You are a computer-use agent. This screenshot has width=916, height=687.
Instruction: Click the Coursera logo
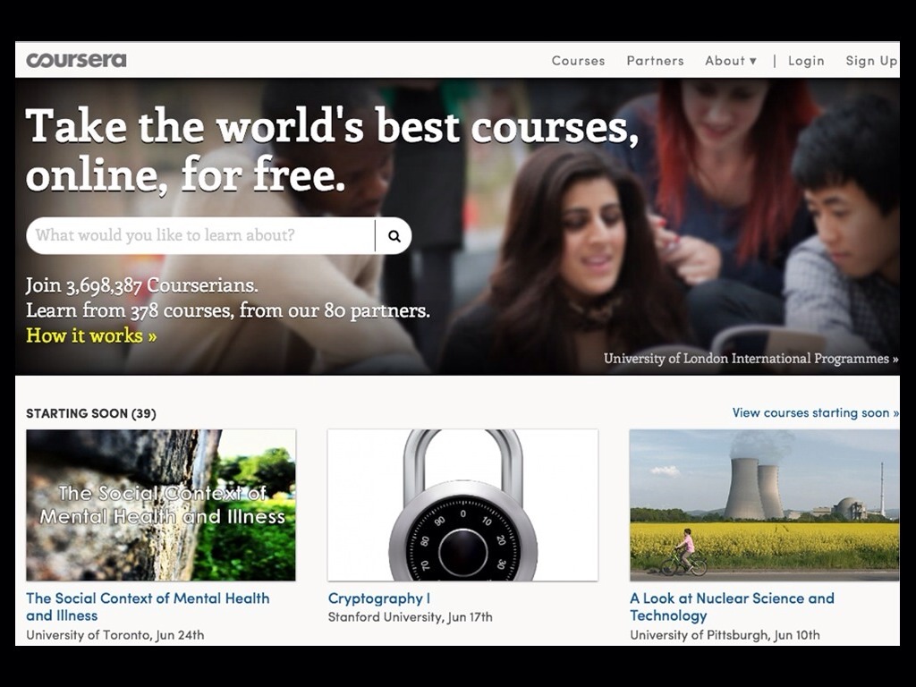[x=77, y=60]
